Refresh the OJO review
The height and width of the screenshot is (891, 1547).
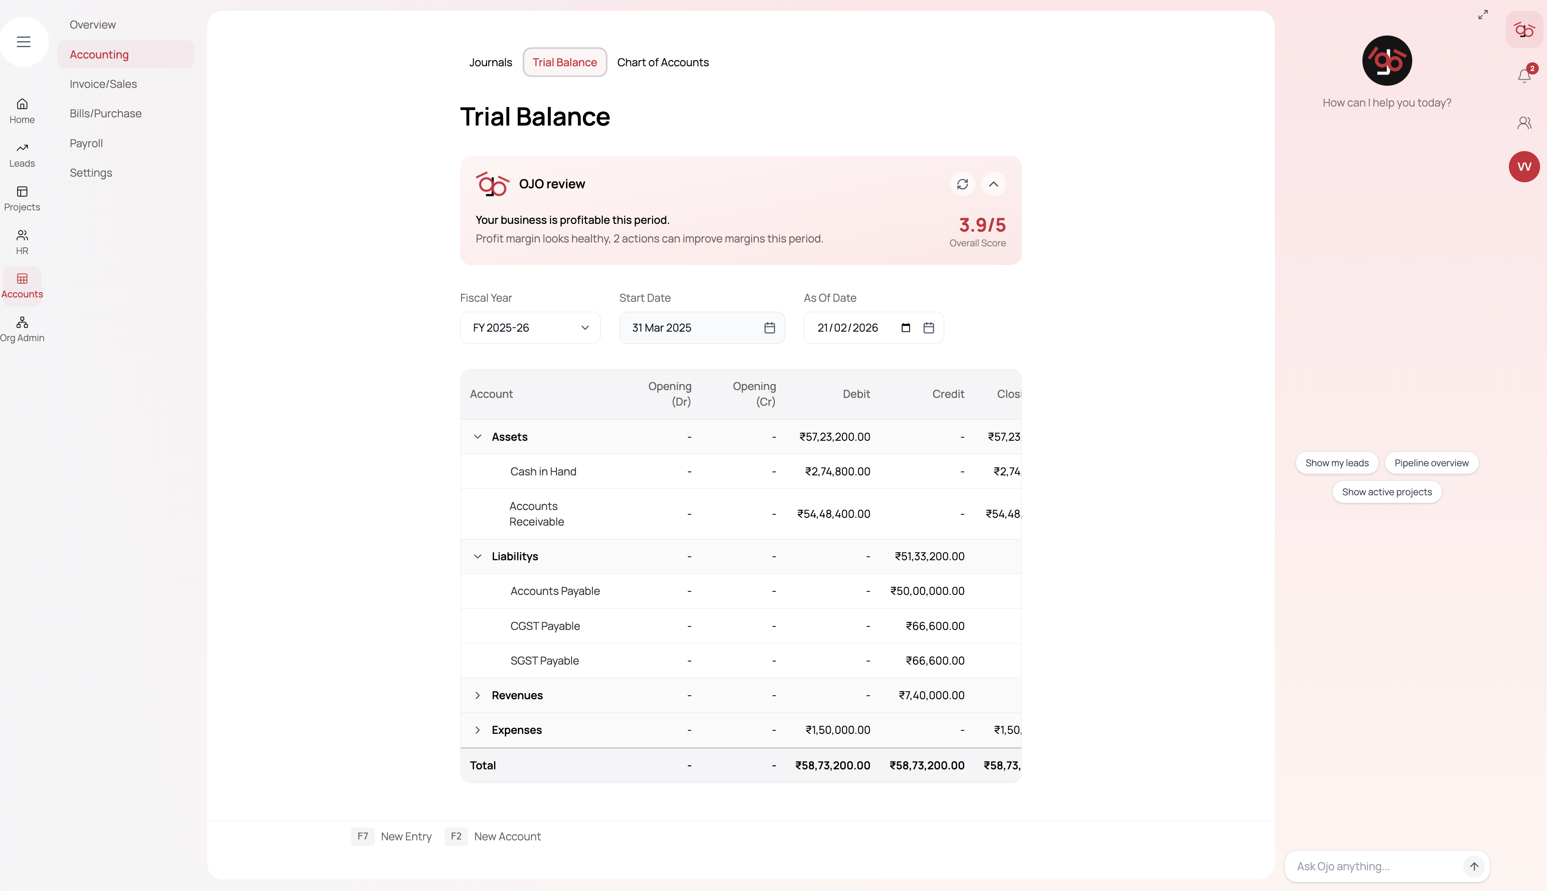962,184
